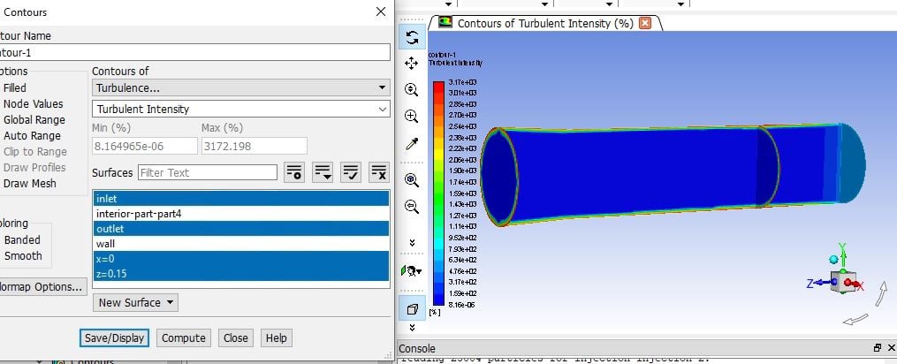Toggle the Node Values option
Image resolution: width=897 pixels, height=364 pixels.
click(33, 104)
